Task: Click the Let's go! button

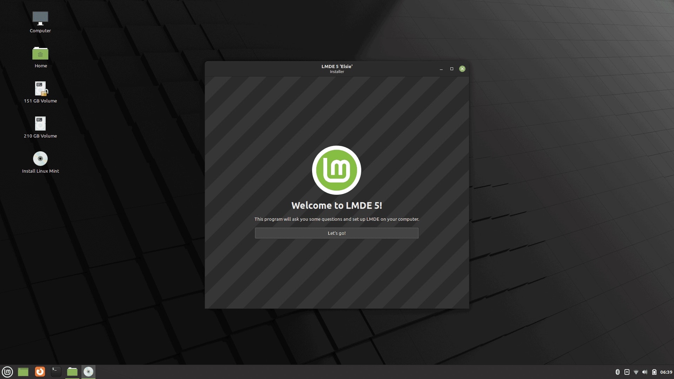Action: pos(337,233)
